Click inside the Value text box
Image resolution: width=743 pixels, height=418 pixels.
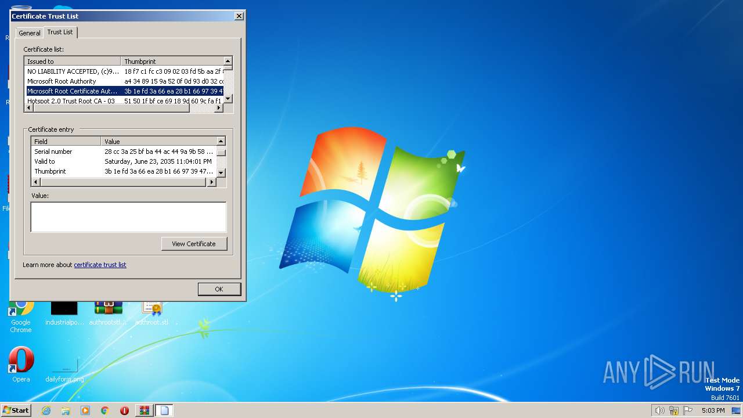point(128,217)
